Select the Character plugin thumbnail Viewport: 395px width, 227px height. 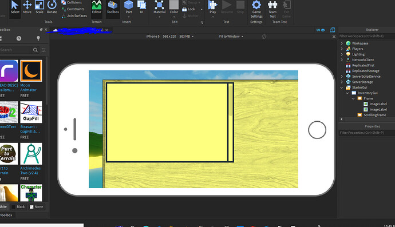pyautogui.click(x=31, y=193)
